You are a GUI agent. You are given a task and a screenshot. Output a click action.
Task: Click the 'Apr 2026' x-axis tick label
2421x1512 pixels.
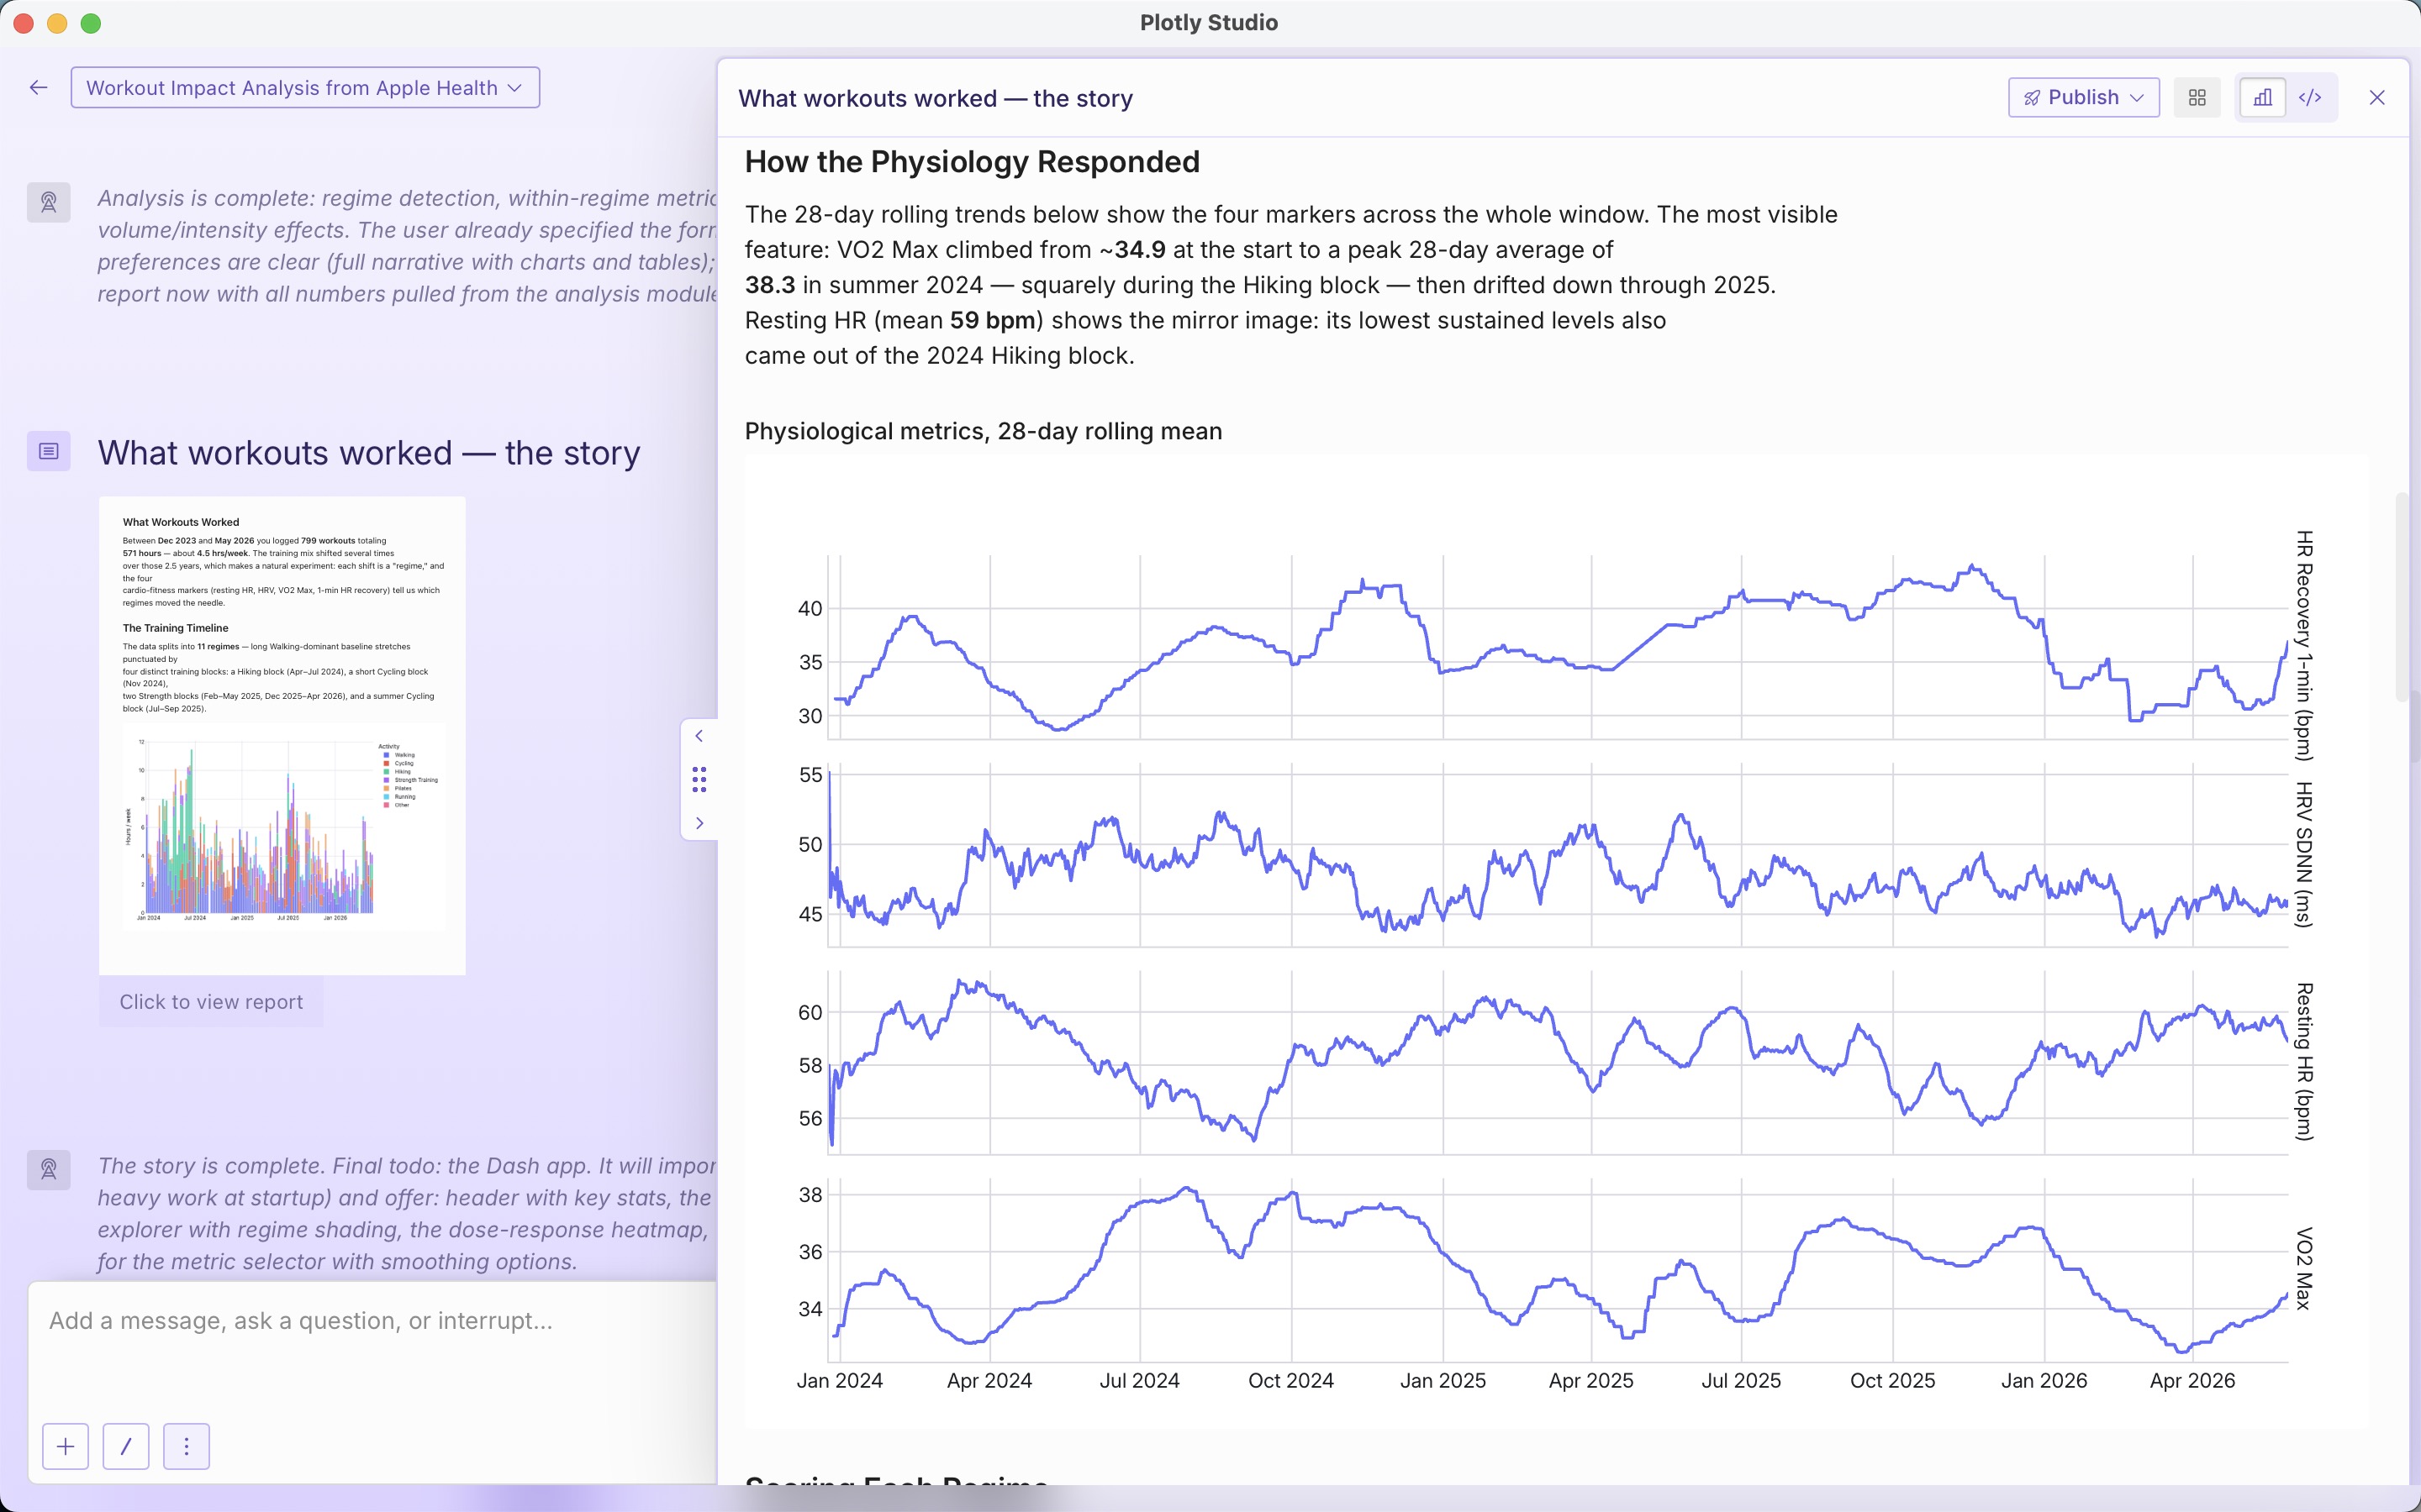[2192, 1381]
